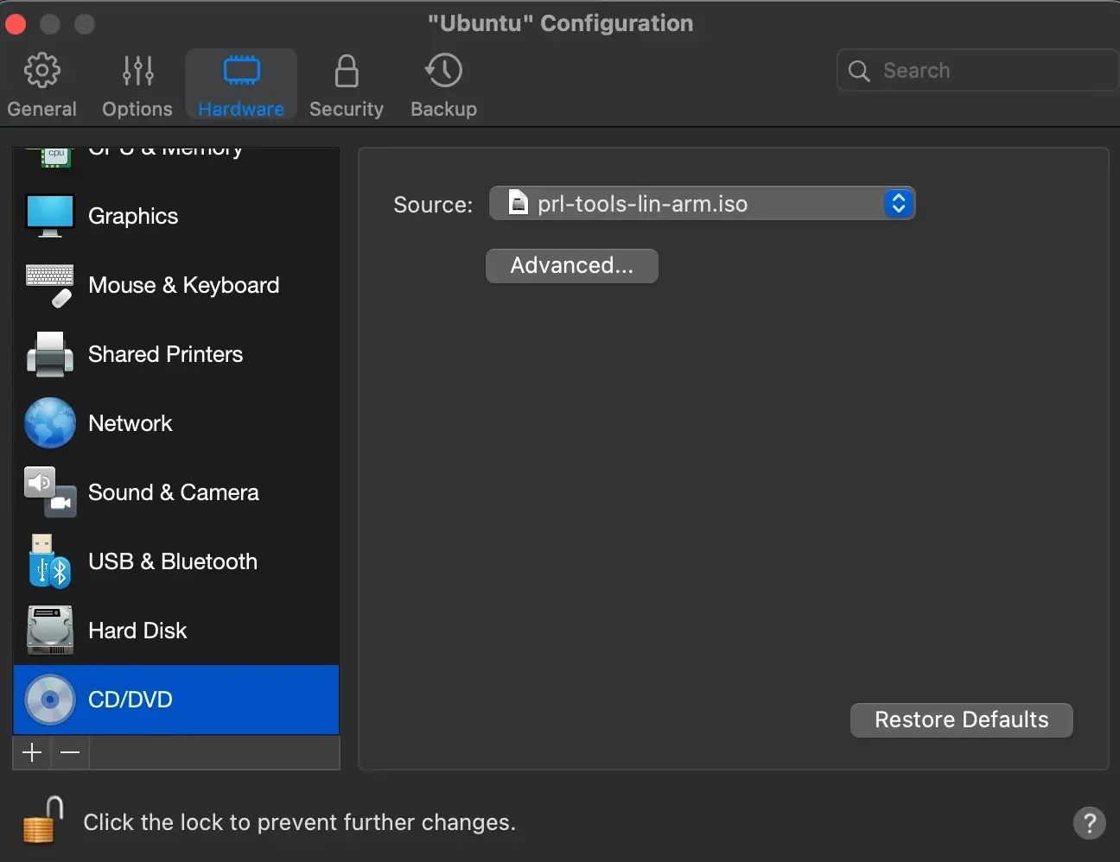Select the USB & Bluetooth icon
1120x862 pixels.
click(x=49, y=561)
